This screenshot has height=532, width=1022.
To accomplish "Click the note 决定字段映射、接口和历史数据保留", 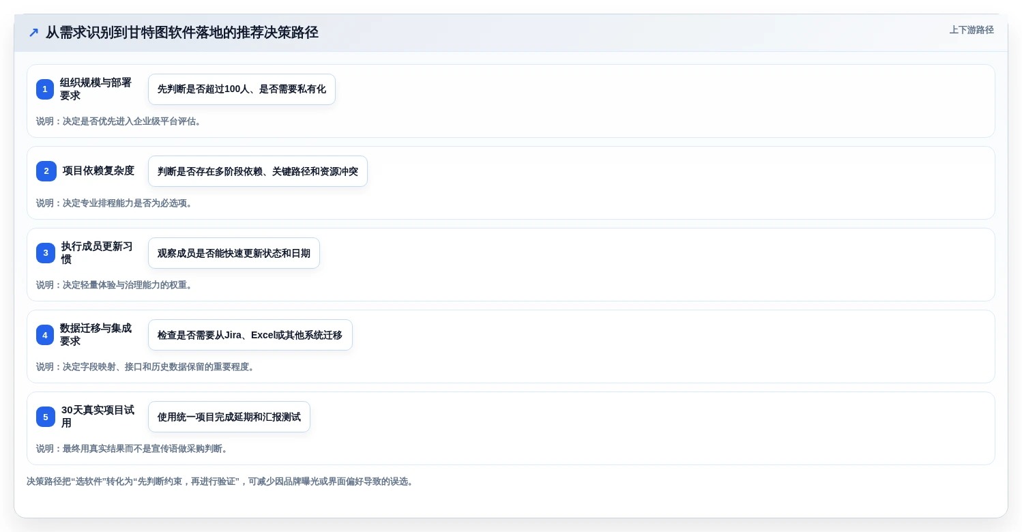I will [x=147, y=367].
